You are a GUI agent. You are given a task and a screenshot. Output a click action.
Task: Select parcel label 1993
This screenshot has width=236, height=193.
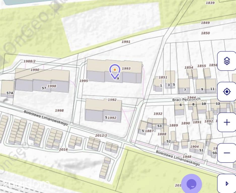(126, 69)
